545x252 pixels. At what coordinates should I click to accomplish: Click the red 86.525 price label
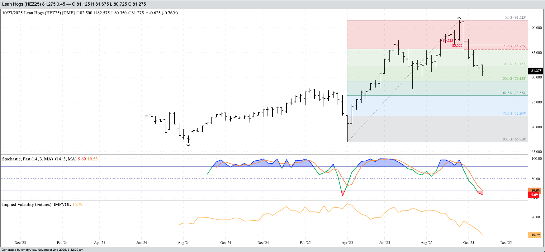tap(448, 40)
